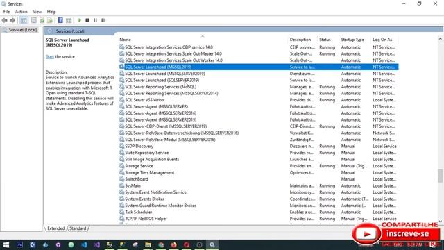444x250 pixels.
Task: Open the File menu
Action: pos(6,12)
